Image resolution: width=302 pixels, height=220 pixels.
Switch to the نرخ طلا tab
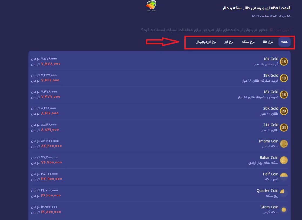[268, 42]
